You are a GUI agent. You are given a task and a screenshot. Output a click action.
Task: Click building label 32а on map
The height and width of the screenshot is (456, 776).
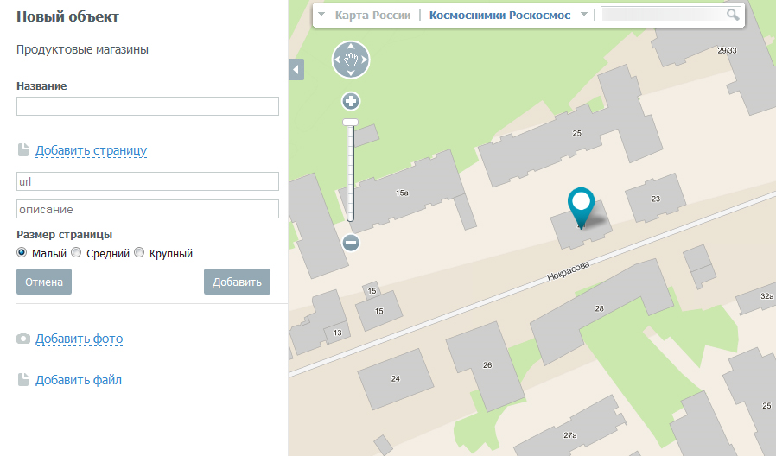766,296
